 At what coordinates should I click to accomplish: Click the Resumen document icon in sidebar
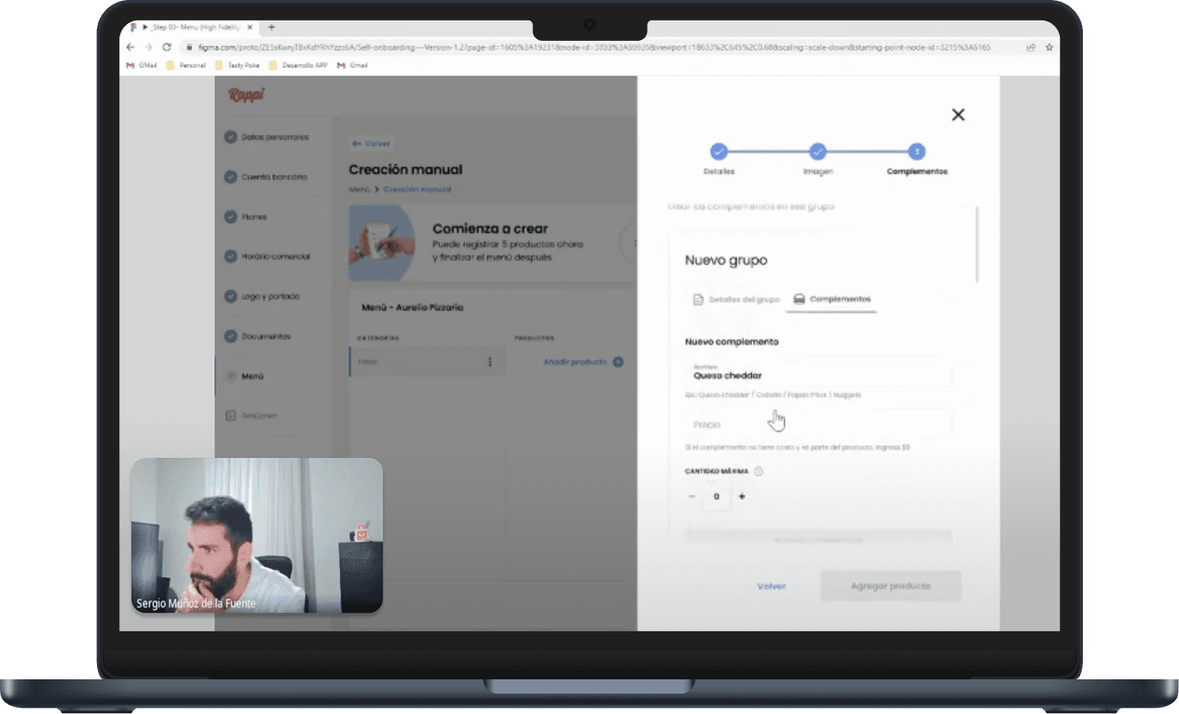[x=230, y=415]
